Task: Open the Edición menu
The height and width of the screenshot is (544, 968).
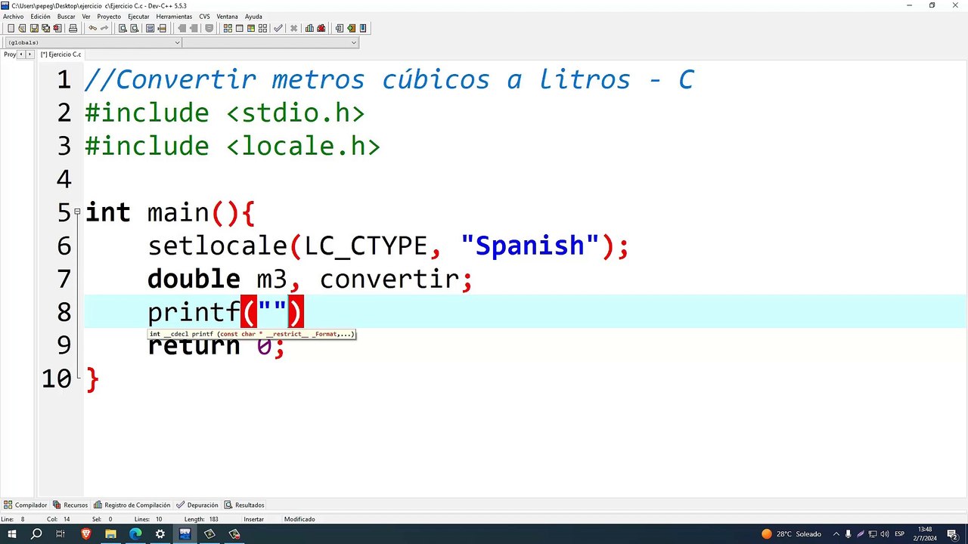Action: coord(41,16)
